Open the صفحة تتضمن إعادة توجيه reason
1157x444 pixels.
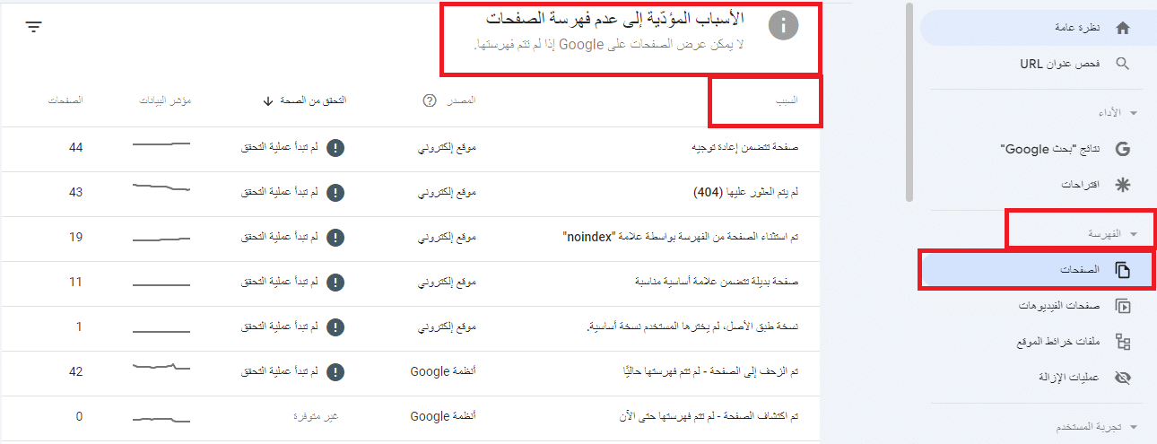[x=744, y=148]
